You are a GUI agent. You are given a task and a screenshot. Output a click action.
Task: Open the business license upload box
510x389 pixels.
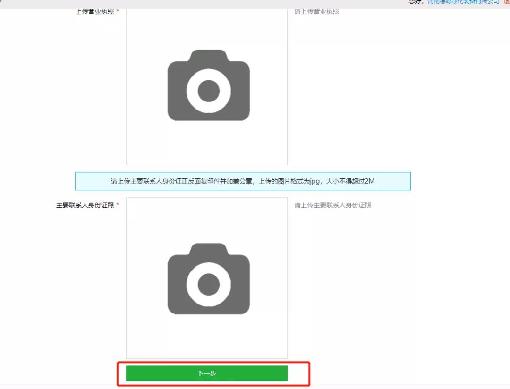pos(206,142)
